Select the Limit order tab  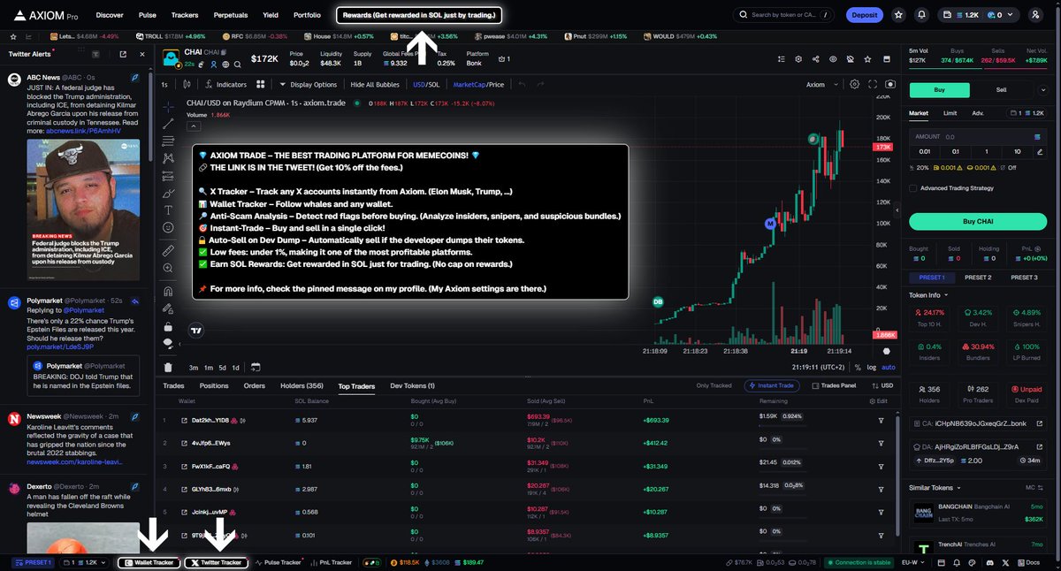[950, 113]
